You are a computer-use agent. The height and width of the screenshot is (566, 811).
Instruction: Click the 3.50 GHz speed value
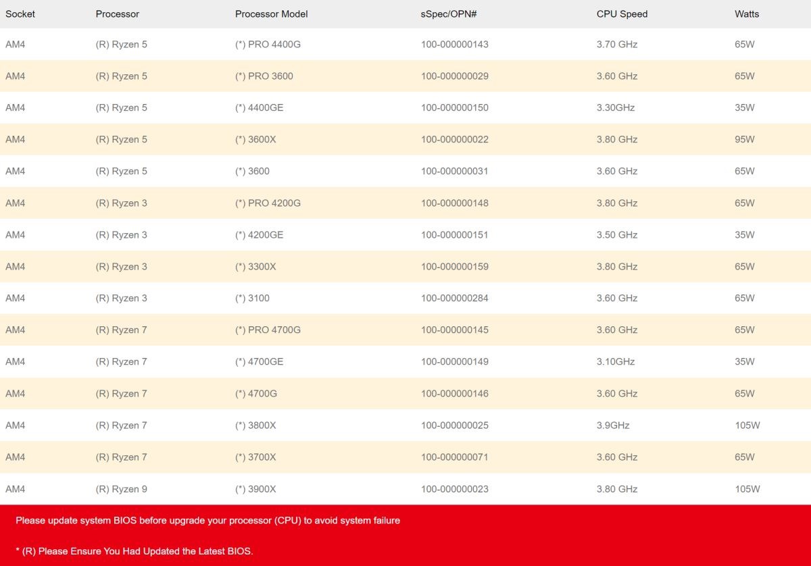click(x=617, y=235)
